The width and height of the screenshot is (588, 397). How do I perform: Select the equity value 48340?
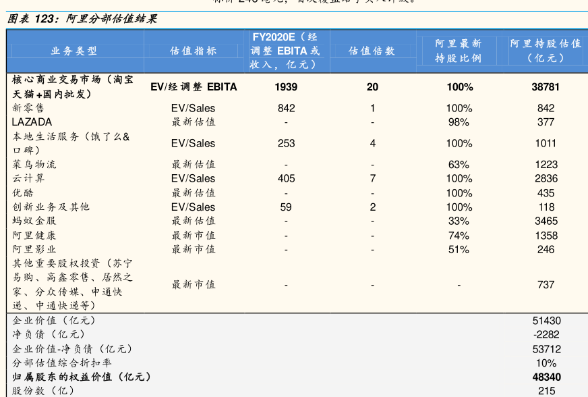[547, 377]
